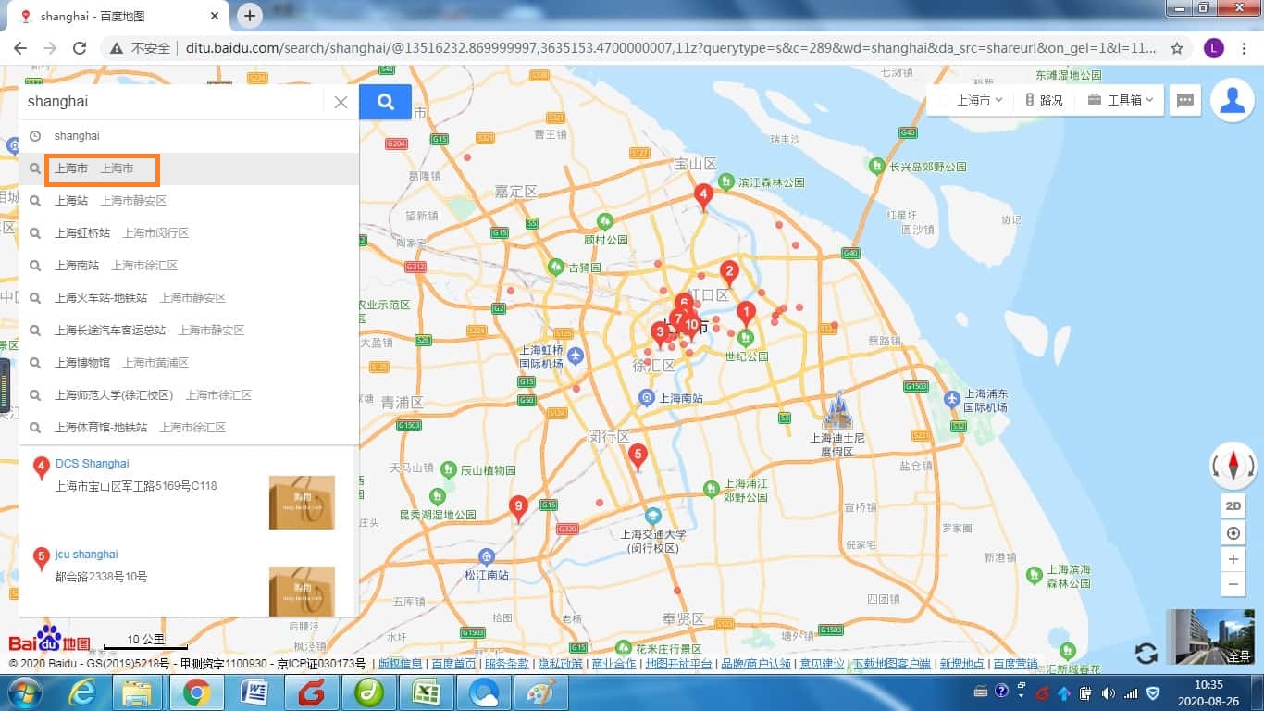
Task: Click the 上海浦东国际机场 airport icon
Action: [952, 399]
